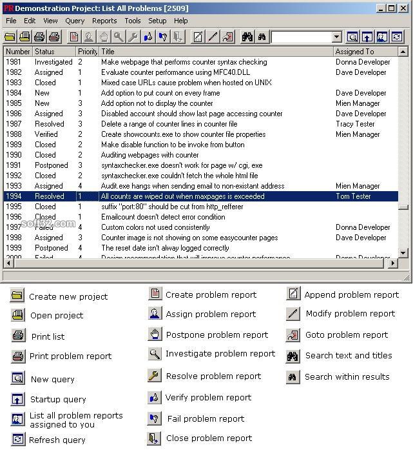Click the Investigate problem report magnifier toolbar icon
The height and width of the screenshot is (452, 413).
(119, 37)
